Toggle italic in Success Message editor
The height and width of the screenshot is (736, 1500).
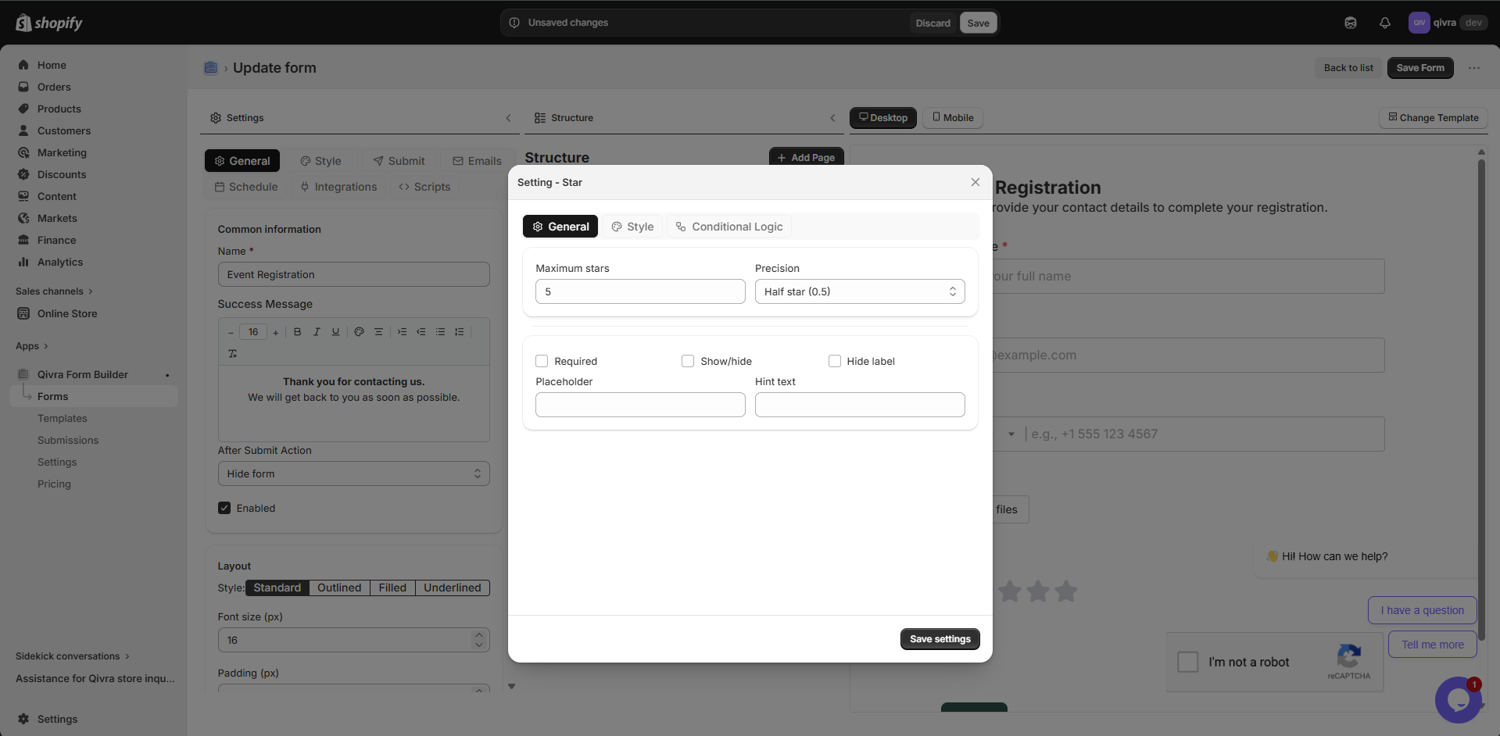tap(317, 332)
